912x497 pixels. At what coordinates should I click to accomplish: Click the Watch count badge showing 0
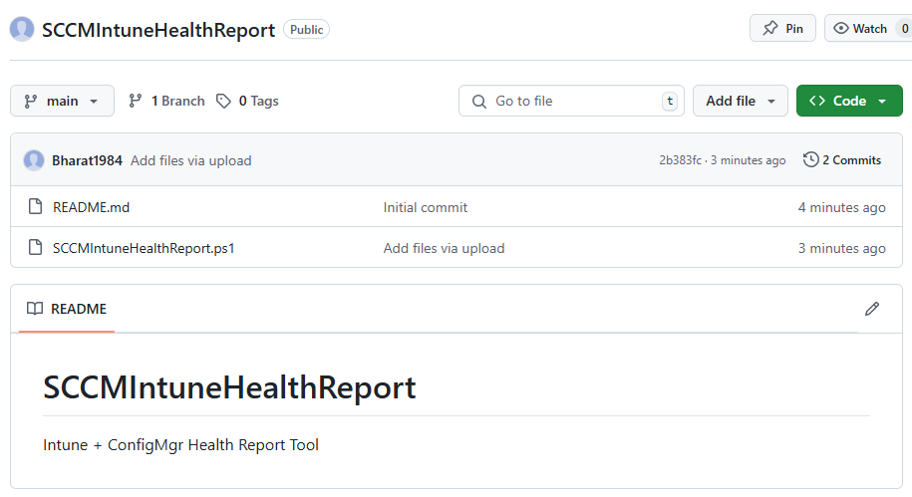pos(904,29)
